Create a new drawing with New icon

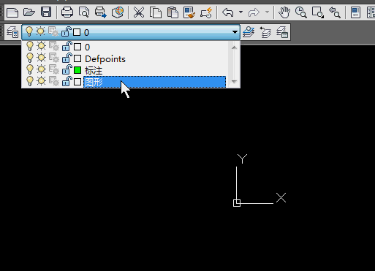(12, 12)
